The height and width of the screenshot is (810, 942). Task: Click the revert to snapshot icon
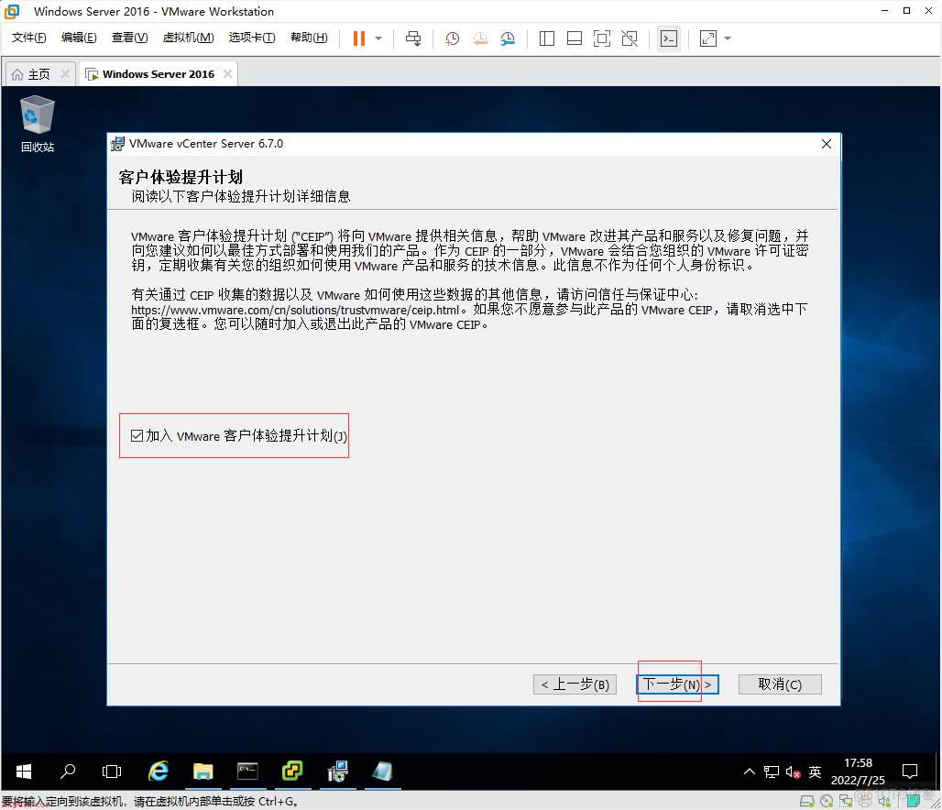[480, 38]
